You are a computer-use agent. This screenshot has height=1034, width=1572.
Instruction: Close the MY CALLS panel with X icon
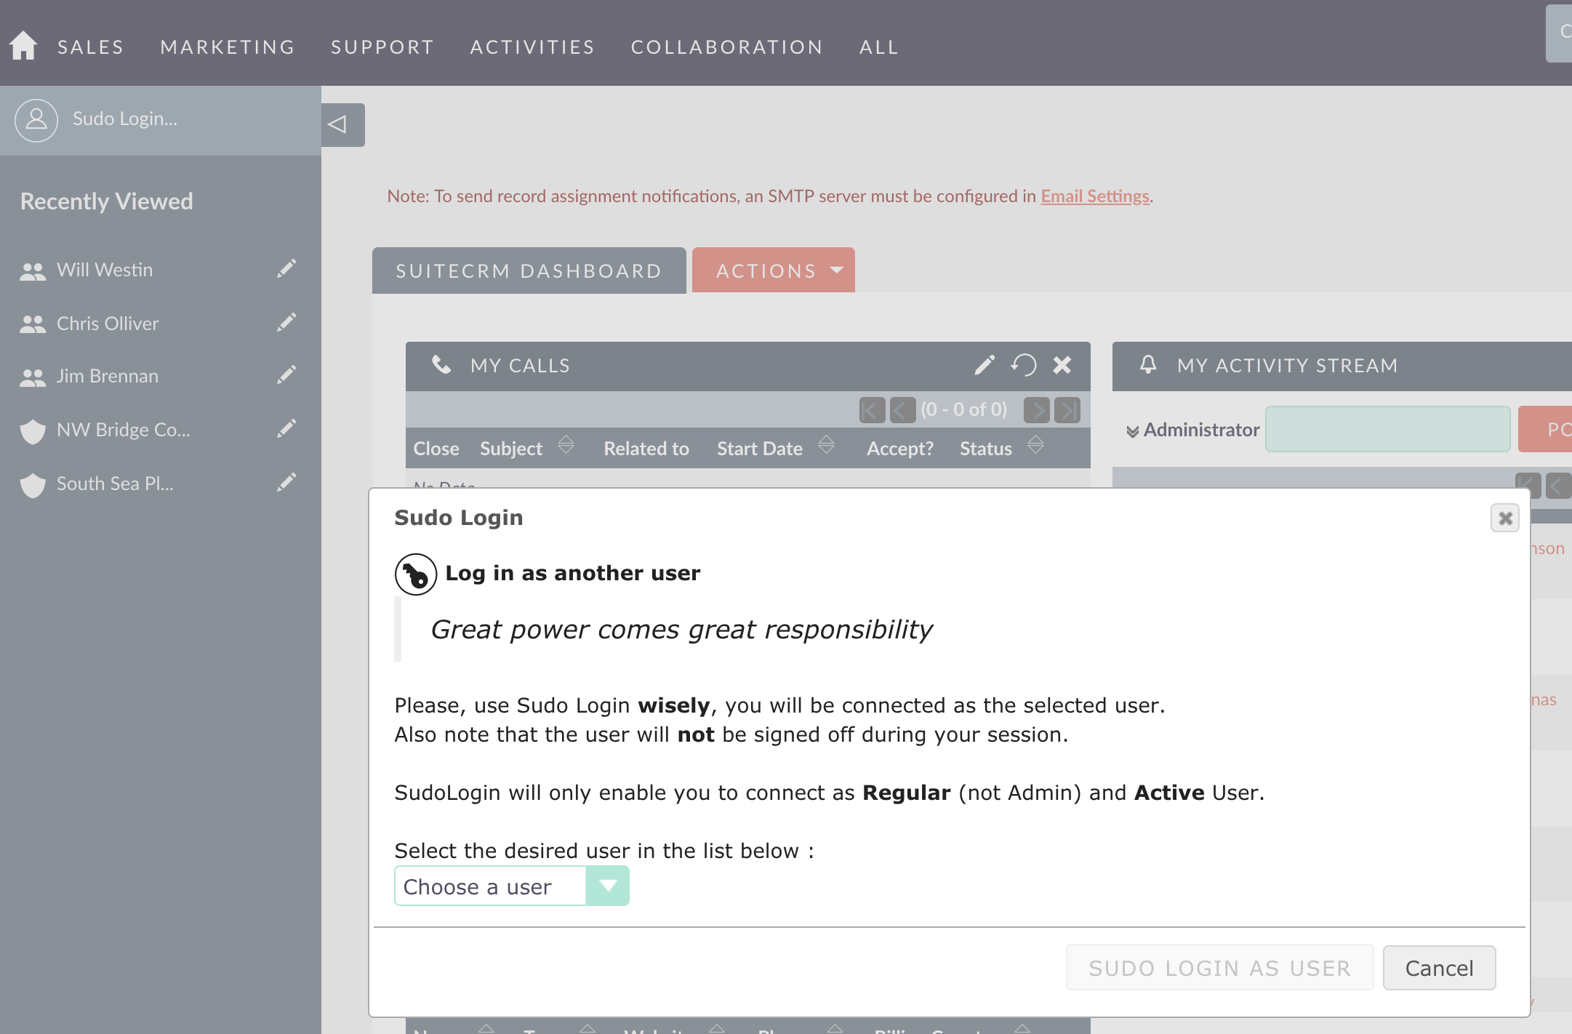click(1061, 366)
